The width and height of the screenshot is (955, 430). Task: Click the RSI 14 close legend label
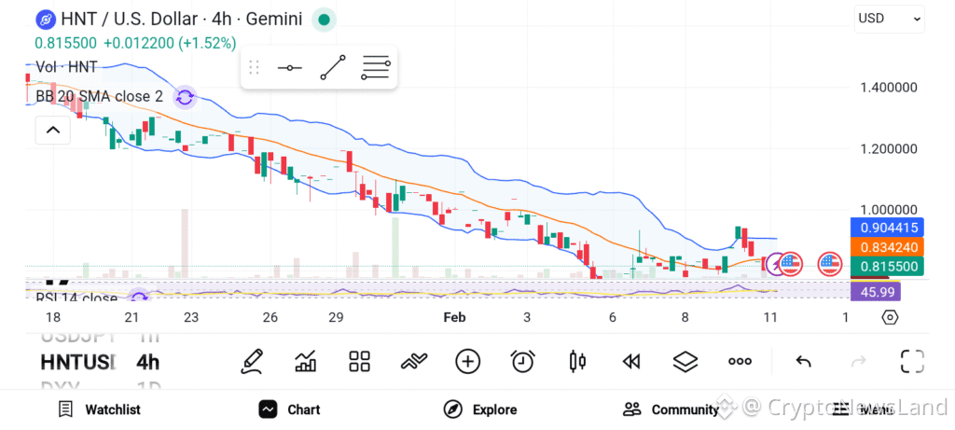[x=76, y=298]
